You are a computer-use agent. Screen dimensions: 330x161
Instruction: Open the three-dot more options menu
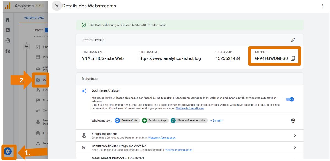coord(323,6)
